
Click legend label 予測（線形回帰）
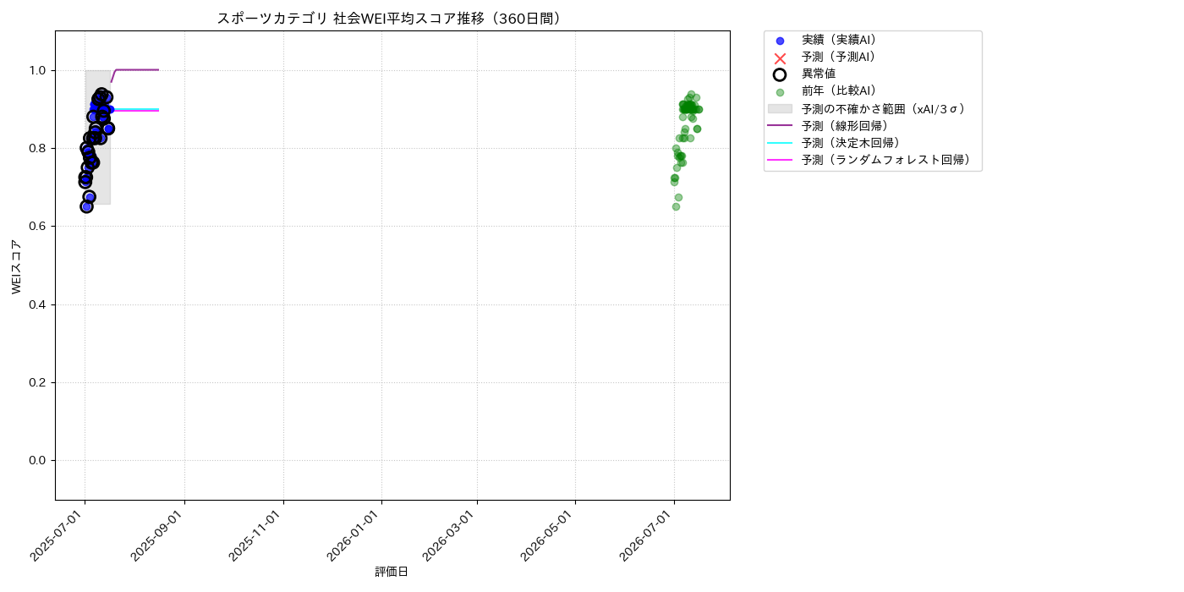pyautogui.click(x=846, y=126)
